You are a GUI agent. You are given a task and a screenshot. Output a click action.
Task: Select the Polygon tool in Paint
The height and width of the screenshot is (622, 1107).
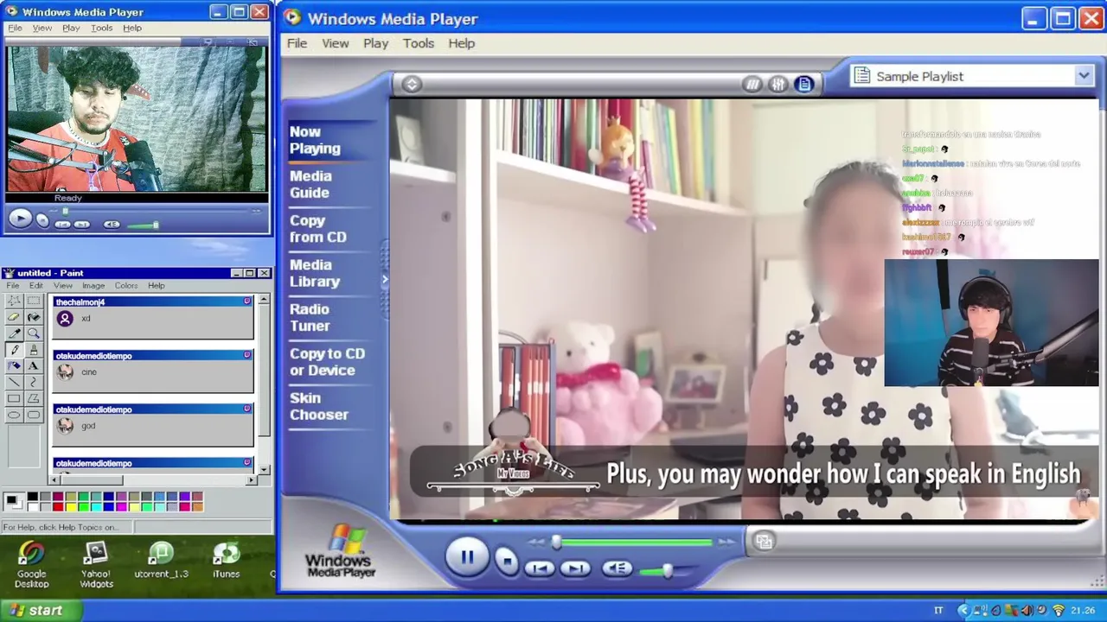pos(33,398)
